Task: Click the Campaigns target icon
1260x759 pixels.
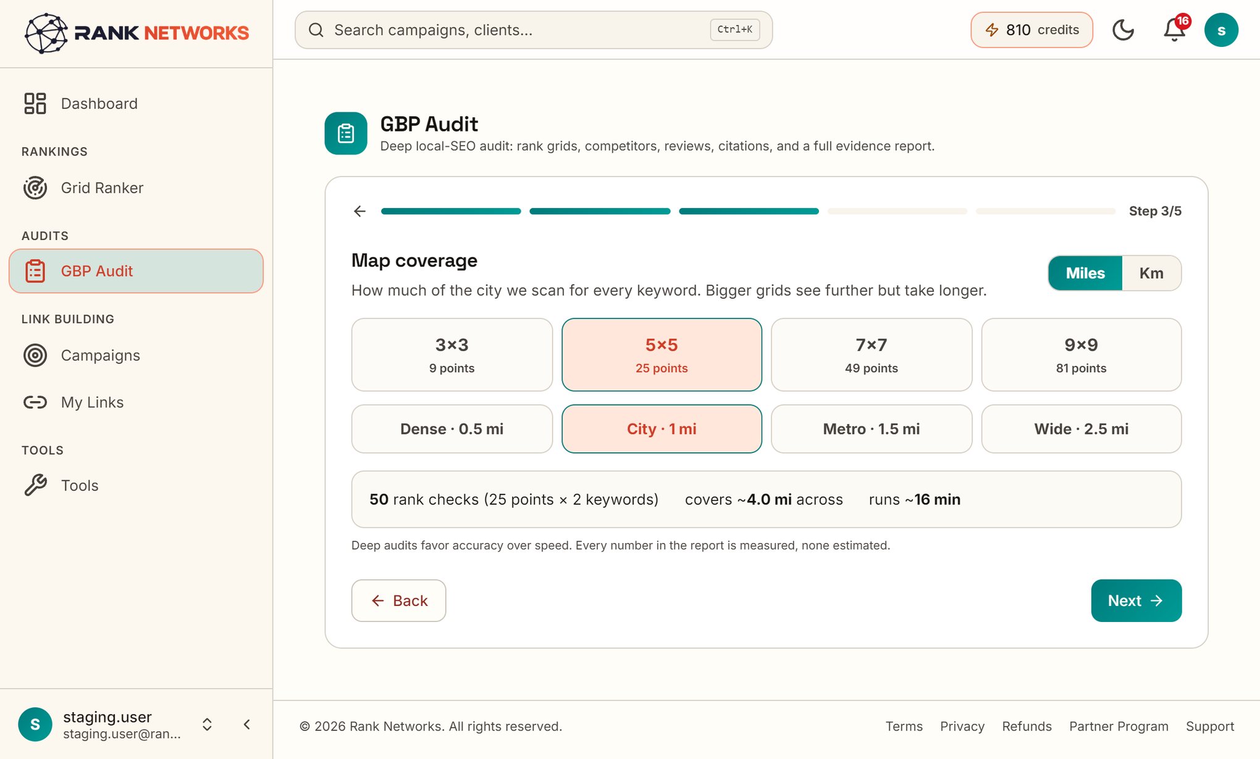Action: point(35,355)
